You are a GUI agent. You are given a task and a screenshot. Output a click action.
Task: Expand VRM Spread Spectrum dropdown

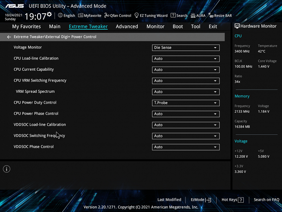click(x=186, y=92)
